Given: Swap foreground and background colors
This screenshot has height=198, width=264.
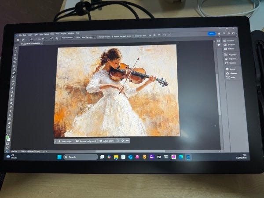Looking at the screenshot, I should (10, 135).
